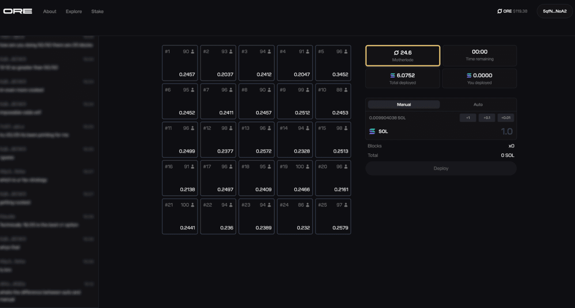Click Solana icon beside You deployed
The width and height of the screenshot is (575, 308).
click(469, 76)
